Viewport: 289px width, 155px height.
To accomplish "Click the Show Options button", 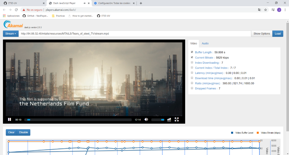I will pos(262,34).
